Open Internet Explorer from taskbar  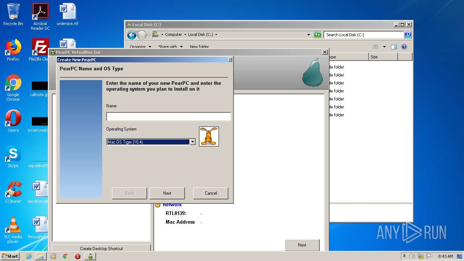click(29, 256)
